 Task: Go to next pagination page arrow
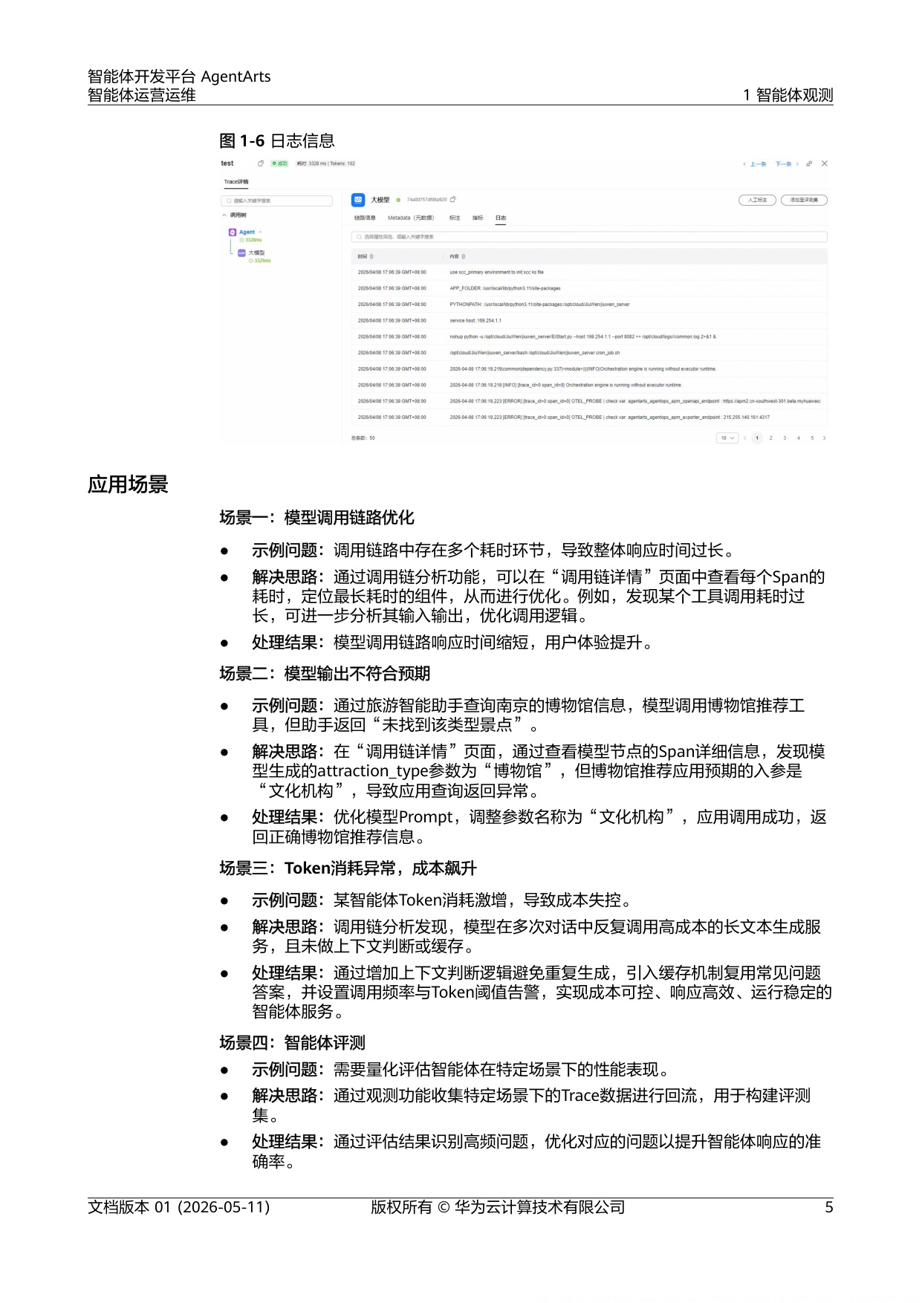[x=824, y=438]
